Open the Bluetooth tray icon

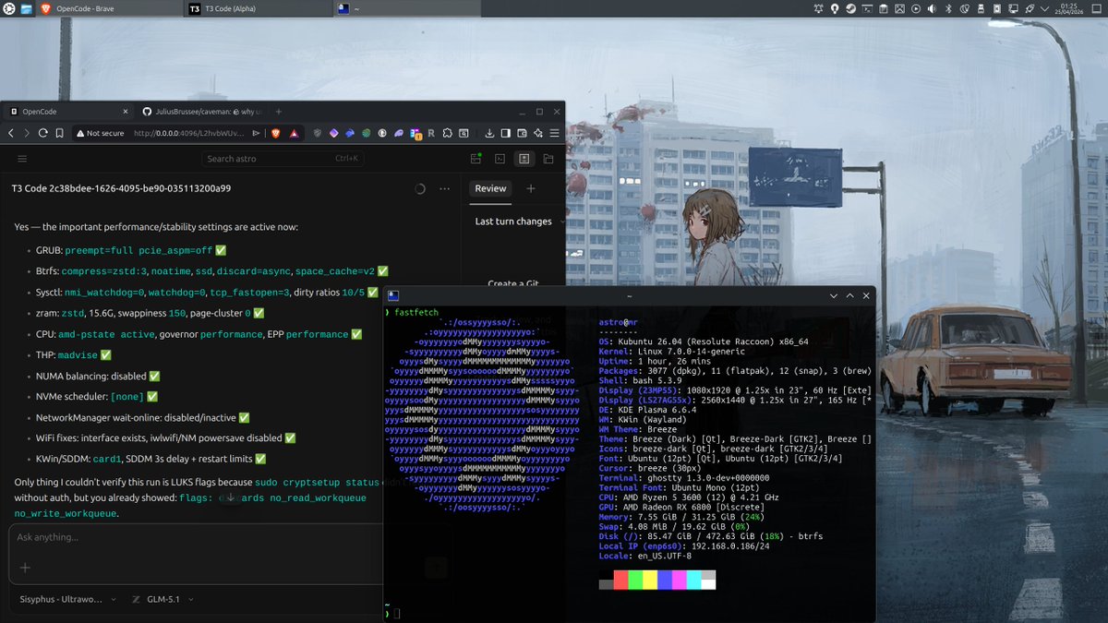pyautogui.click(x=948, y=9)
